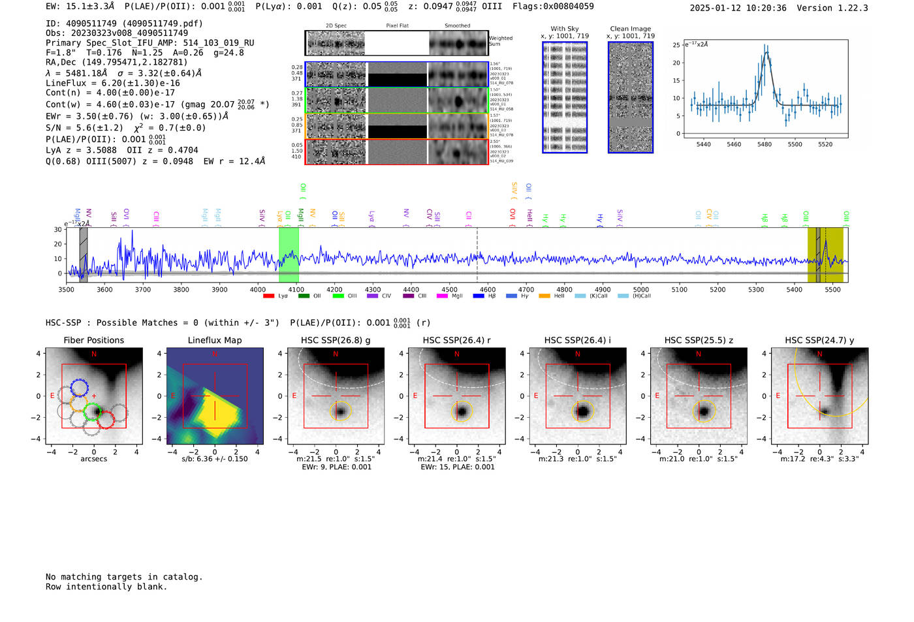Screen dimensions: 914x622
Task: Click the red Lyα legend swatch
Action: [268, 296]
